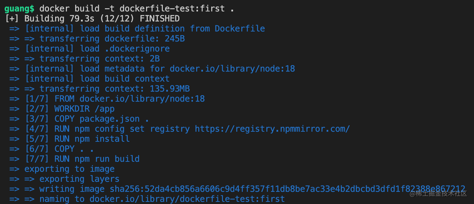Screen dimensions: 474x204
Task: Select the Building 79.3s FINISHED line
Action: [x=92, y=19]
